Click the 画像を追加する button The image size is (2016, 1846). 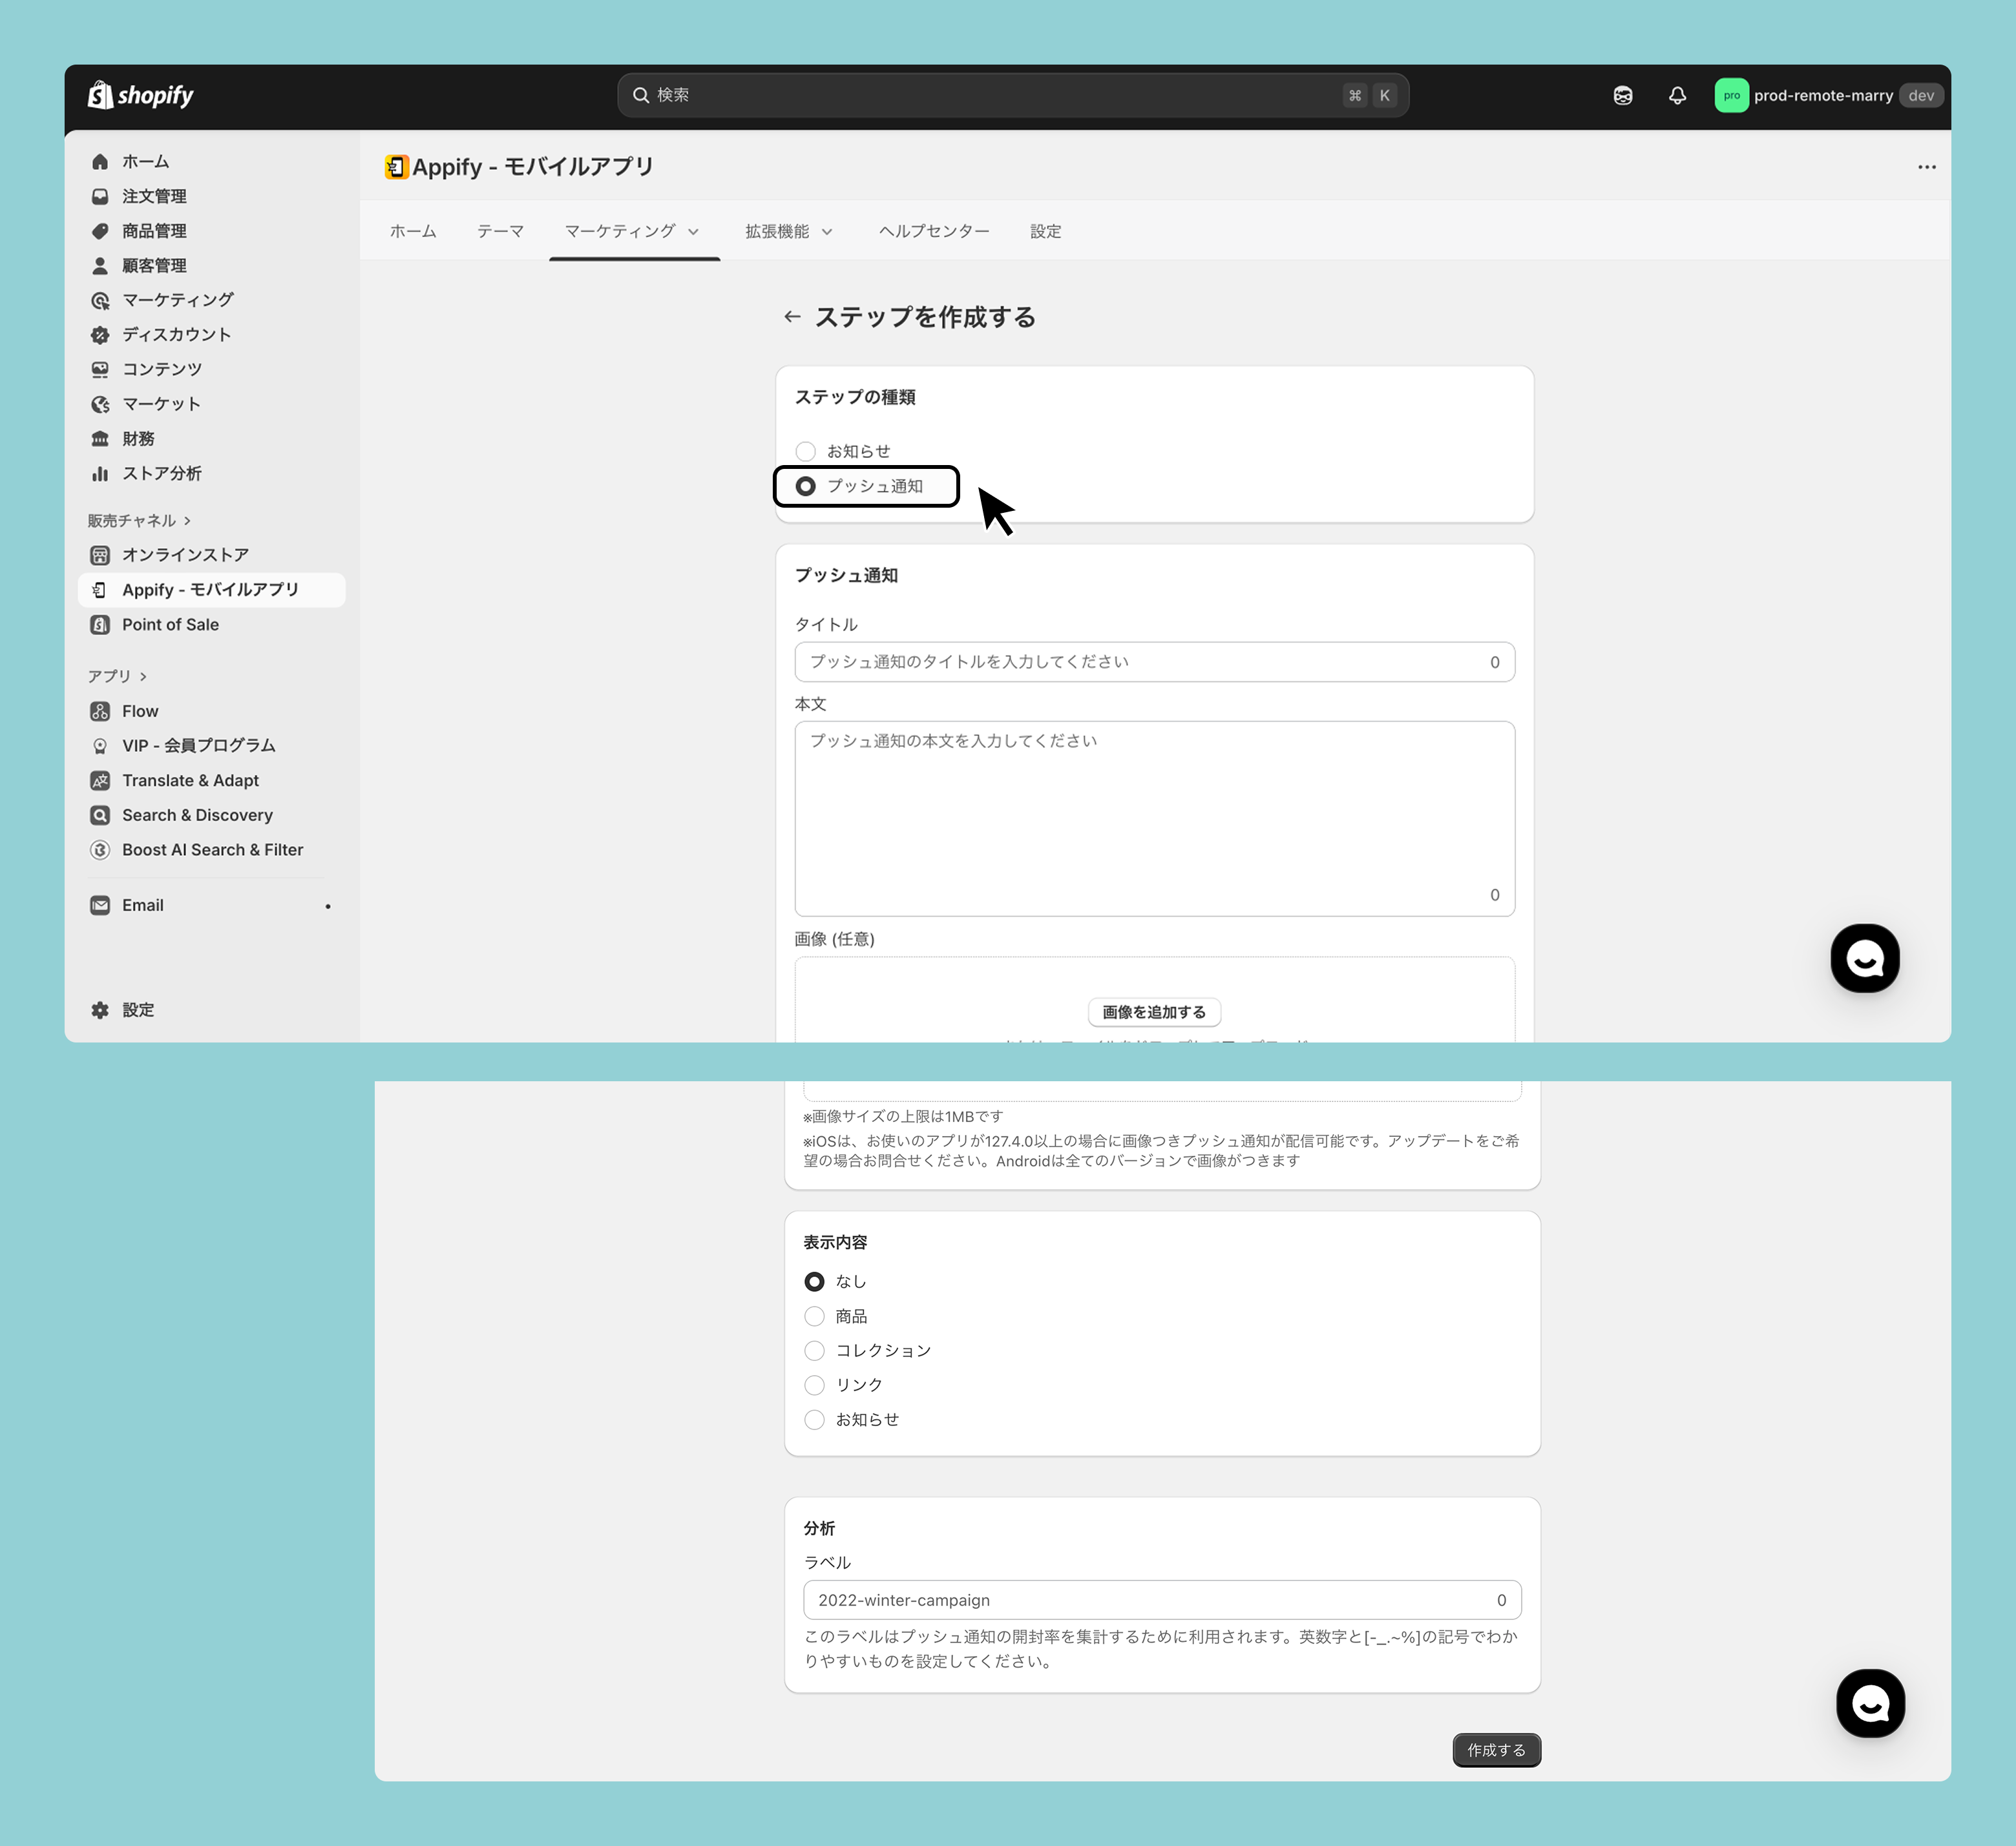point(1153,1012)
